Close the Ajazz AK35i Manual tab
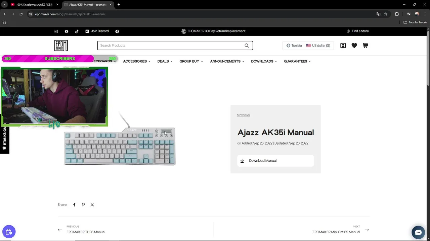 (x=111, y=5)
